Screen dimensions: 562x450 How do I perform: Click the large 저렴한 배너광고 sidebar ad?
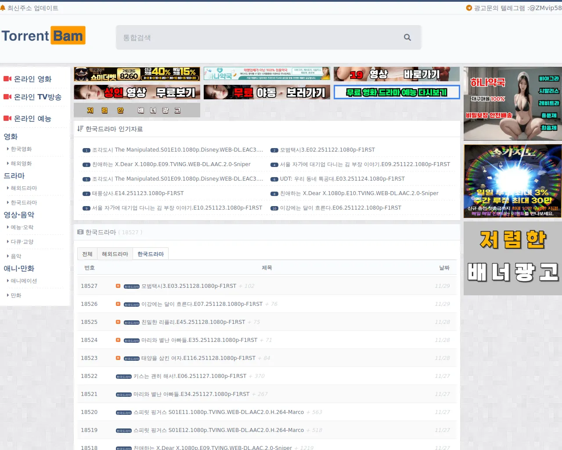513,258
